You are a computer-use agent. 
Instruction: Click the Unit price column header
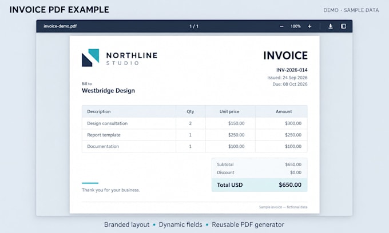pos(229,111)
